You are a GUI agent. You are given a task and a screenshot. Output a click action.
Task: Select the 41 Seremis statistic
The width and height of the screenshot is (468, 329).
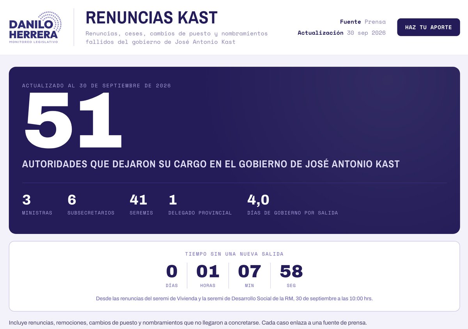pyautogui.click(x=141, y=205)
